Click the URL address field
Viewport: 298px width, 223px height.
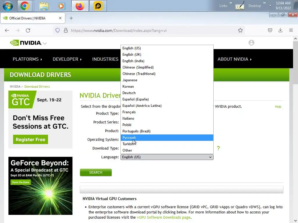[152, 30]
